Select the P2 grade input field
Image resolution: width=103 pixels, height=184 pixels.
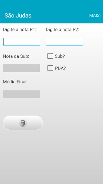64,42
